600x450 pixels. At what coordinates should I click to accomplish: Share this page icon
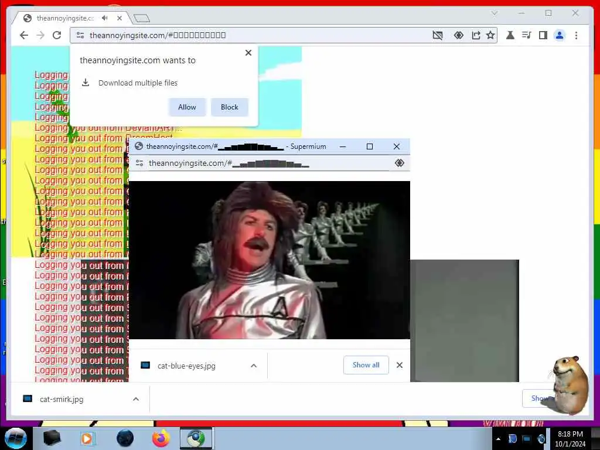pyautogui.click(x=476, y=36)
